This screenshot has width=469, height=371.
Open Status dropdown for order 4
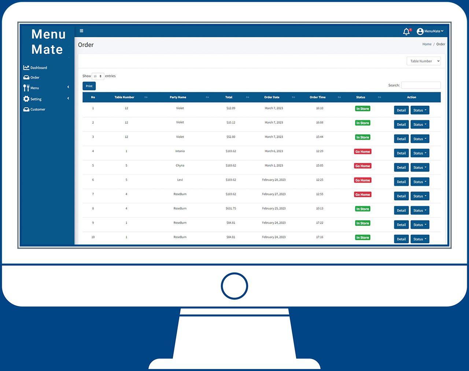pos(420,153)
